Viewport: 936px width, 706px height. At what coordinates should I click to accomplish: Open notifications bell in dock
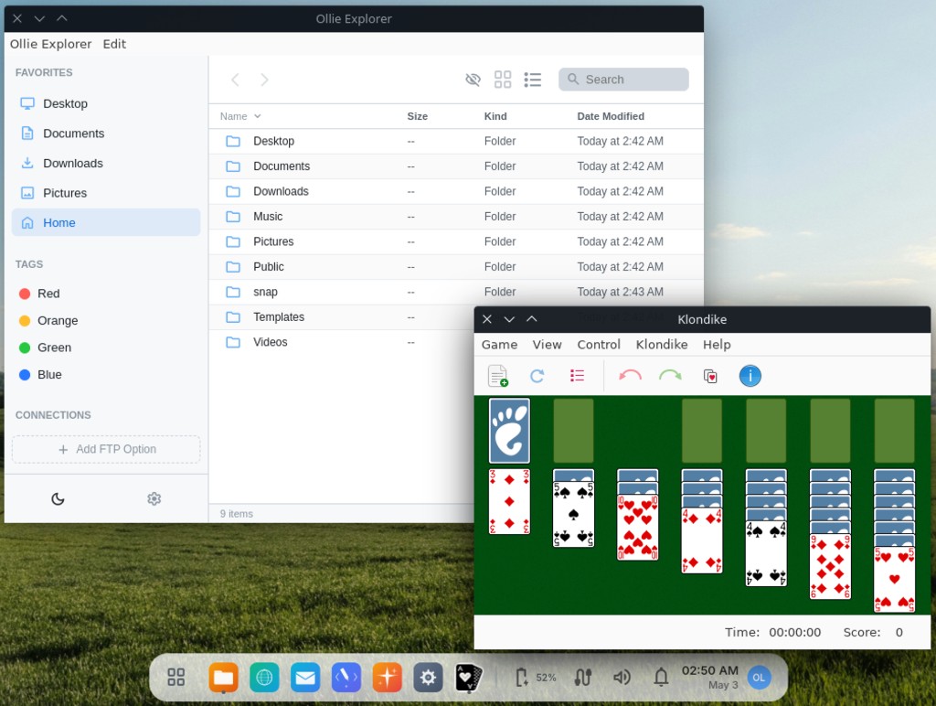click(661, 677)
